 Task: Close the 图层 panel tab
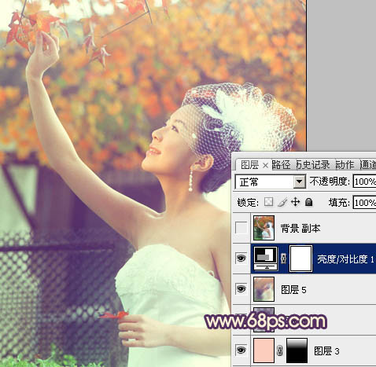(x=265, y=165)
